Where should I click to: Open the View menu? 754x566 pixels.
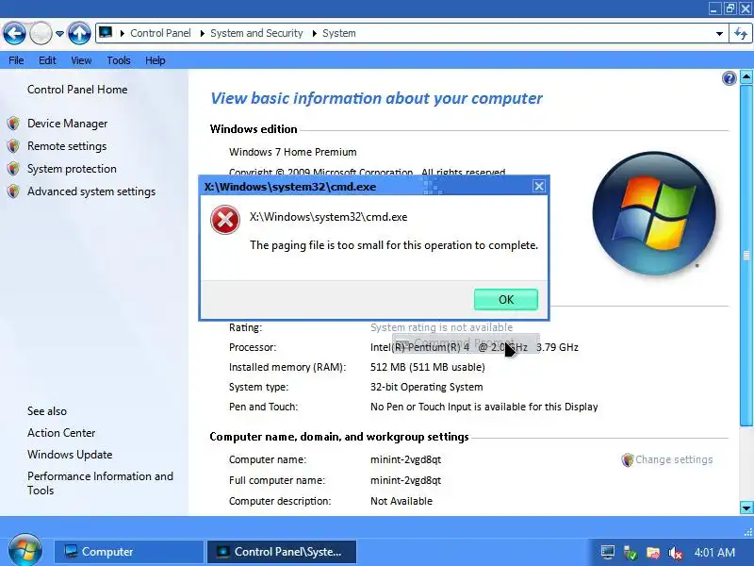[81, 60]
